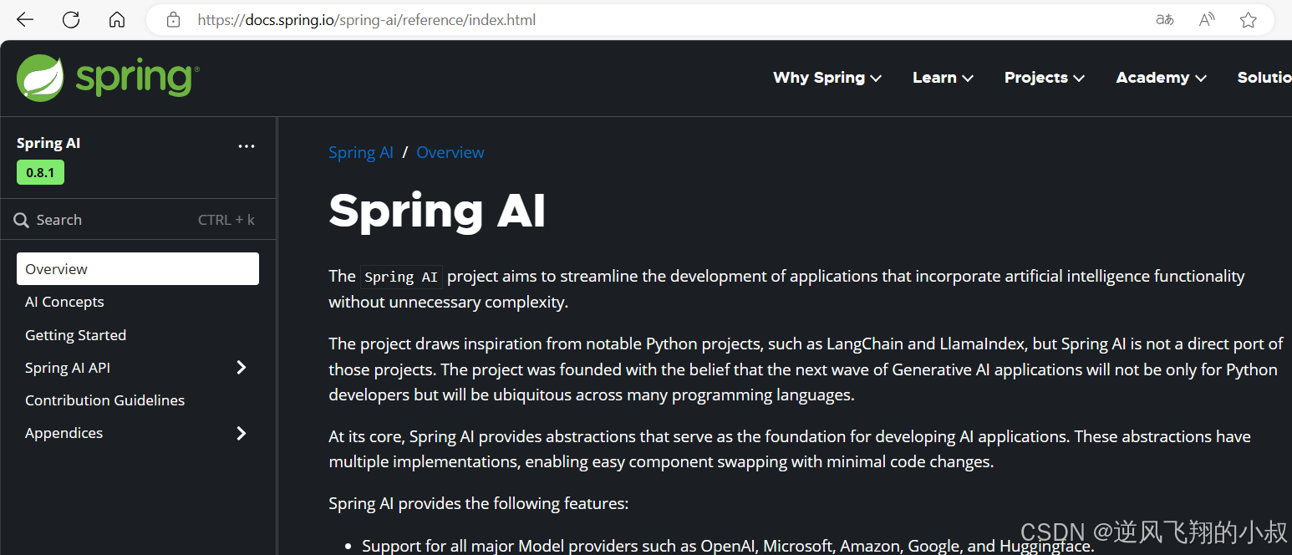Activate the read aloud icon
The image size is (1292, 555).
(1207, 20)
